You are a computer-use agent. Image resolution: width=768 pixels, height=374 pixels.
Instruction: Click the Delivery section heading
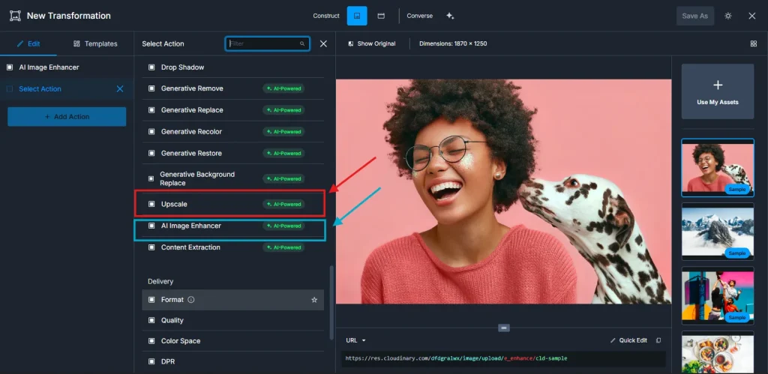coord(160,282)
